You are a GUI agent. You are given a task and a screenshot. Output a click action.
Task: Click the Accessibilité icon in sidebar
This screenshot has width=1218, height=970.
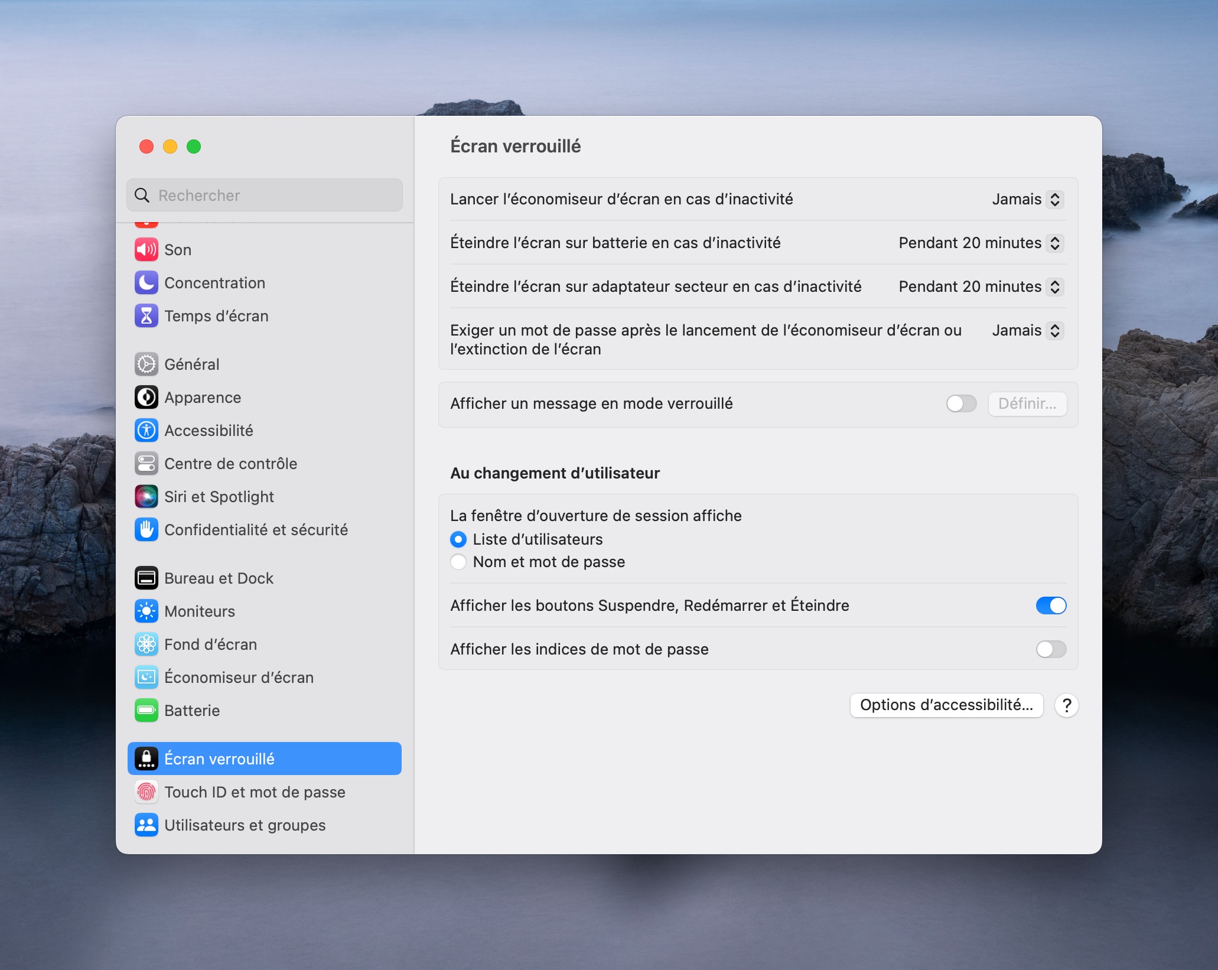146,431
